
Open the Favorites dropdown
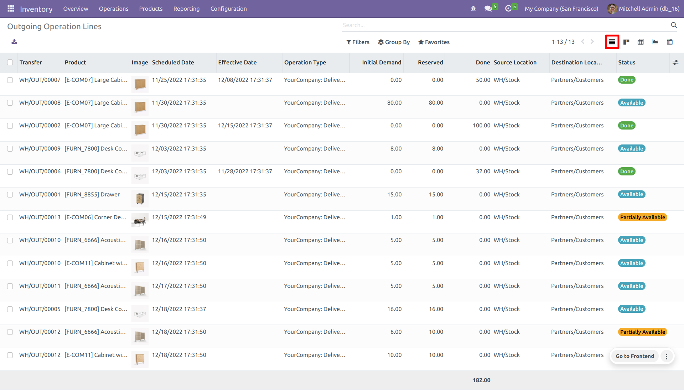pos(434,42)
